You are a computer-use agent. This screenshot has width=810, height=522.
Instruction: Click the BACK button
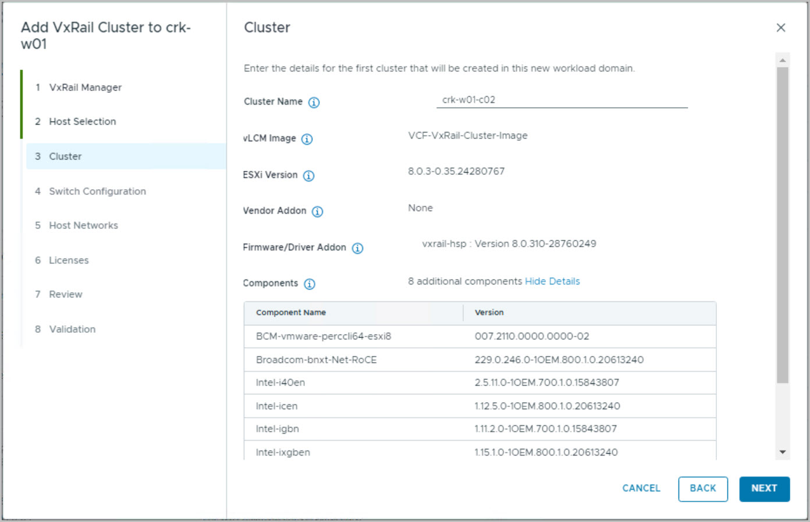tap(702, 489)
